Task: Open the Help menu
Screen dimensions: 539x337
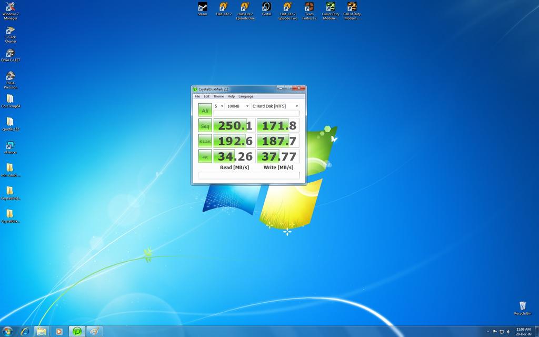Action: pyautogui.click(x=231, y=97)
